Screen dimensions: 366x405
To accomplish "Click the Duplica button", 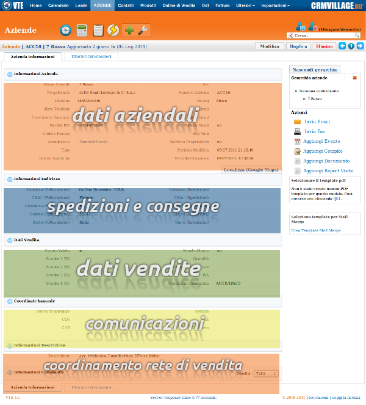I will point(298,46).
